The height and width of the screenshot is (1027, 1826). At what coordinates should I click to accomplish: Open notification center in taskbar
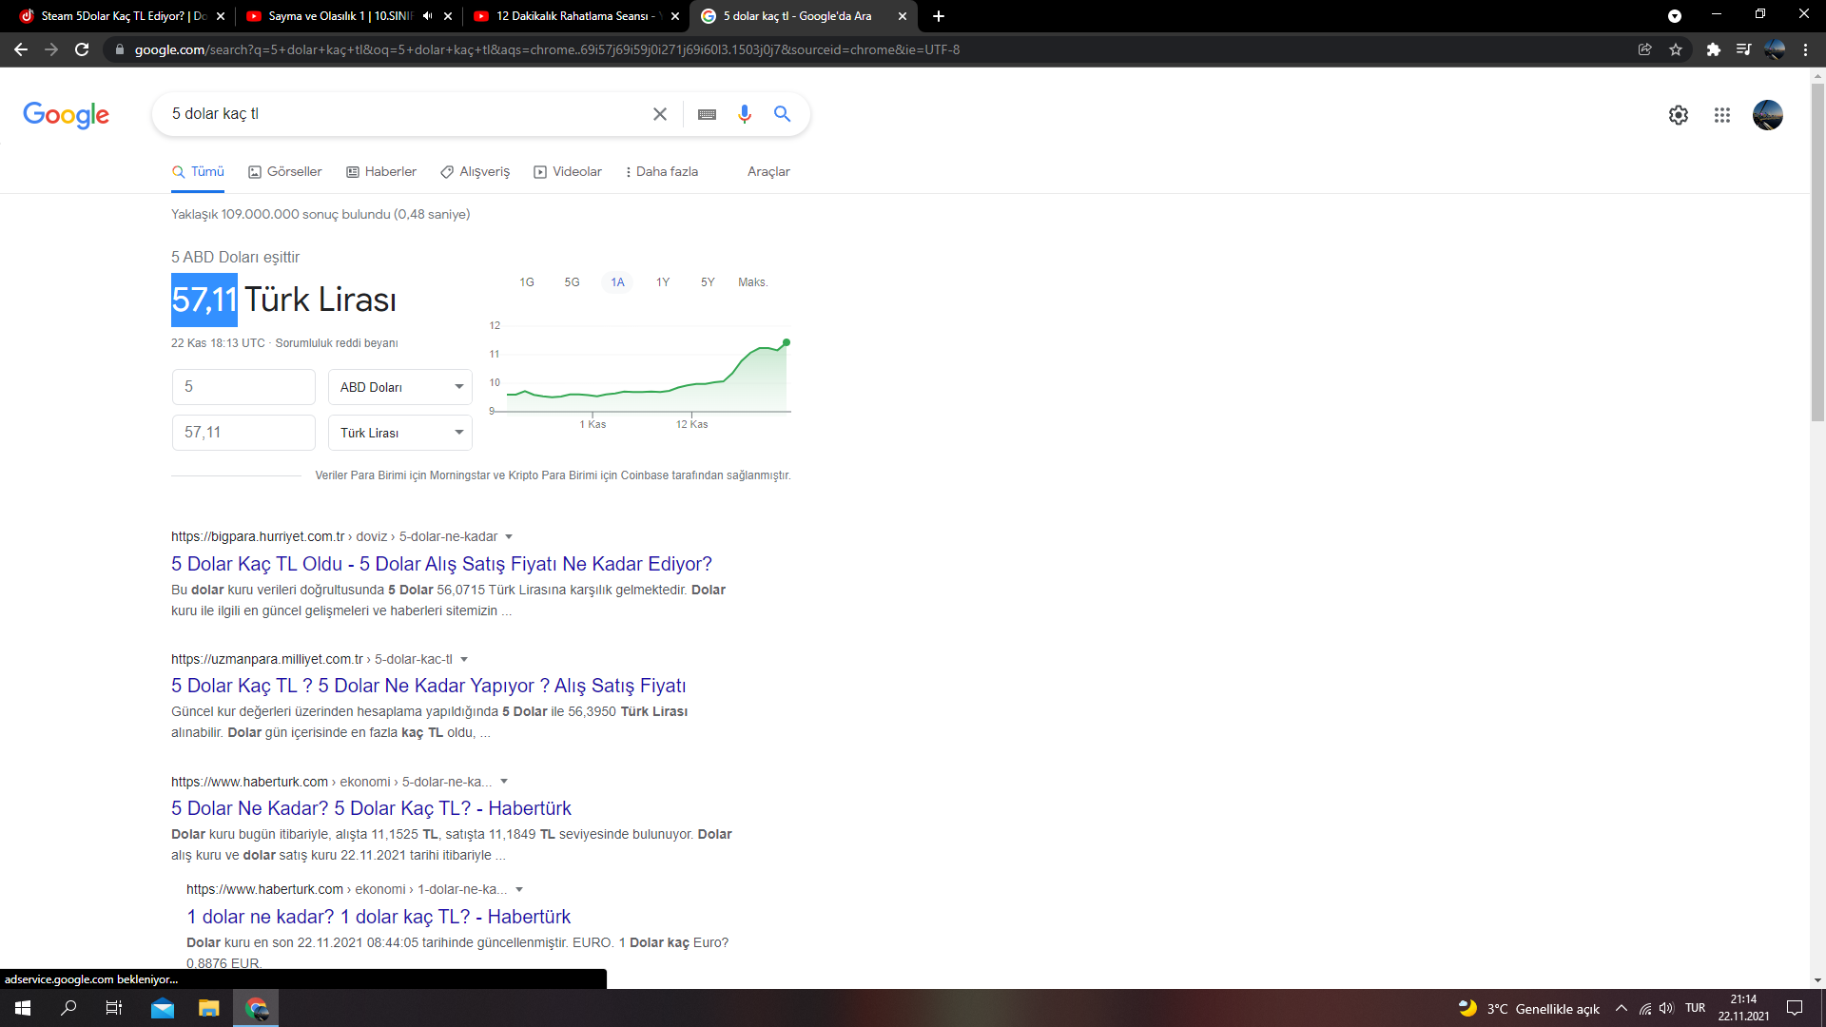pos(1795,1008)
